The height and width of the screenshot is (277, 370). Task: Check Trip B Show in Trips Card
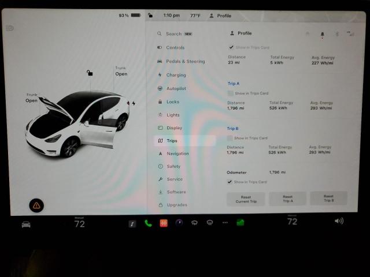point(230,138)
